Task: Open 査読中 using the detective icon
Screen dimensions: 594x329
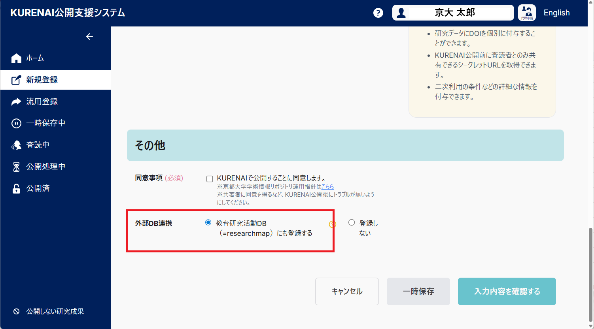Action: (15, 145)
